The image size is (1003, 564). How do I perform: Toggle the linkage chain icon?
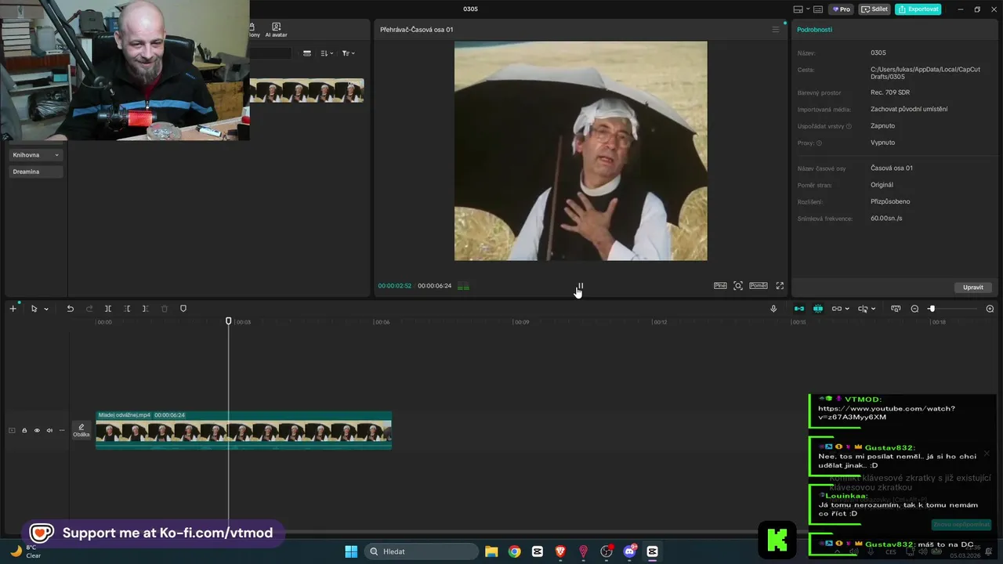click(836, 309)
